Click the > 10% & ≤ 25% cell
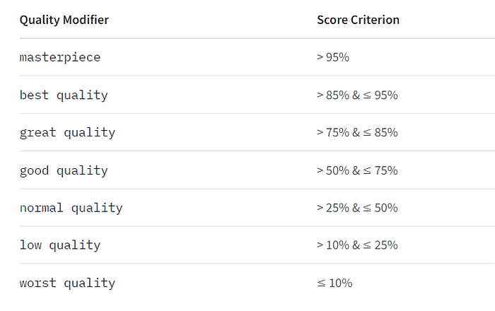The height and width of the screenshot is (311, 495). 357,245
